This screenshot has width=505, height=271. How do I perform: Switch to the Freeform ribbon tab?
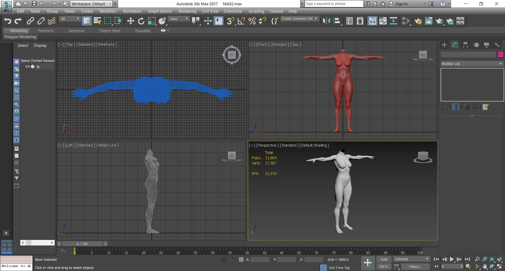coord(46,31)
